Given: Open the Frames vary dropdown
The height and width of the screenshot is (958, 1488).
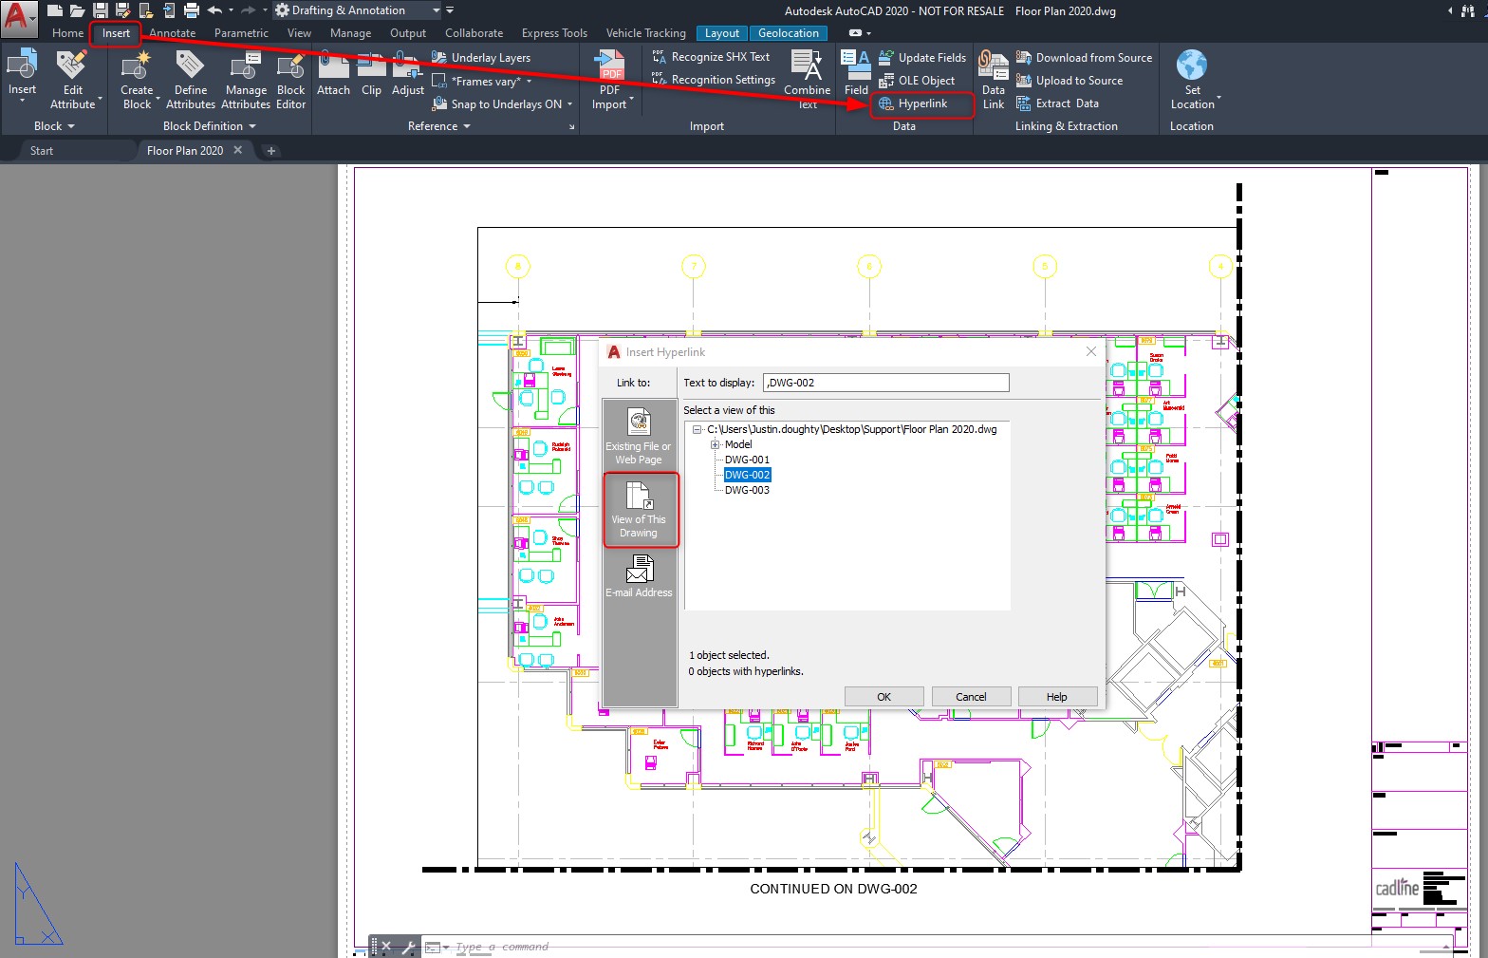Looking at the screenshot, I should pos(529,82).
